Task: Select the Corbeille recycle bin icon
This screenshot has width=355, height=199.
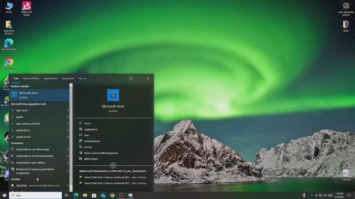Action: point(346,175)
